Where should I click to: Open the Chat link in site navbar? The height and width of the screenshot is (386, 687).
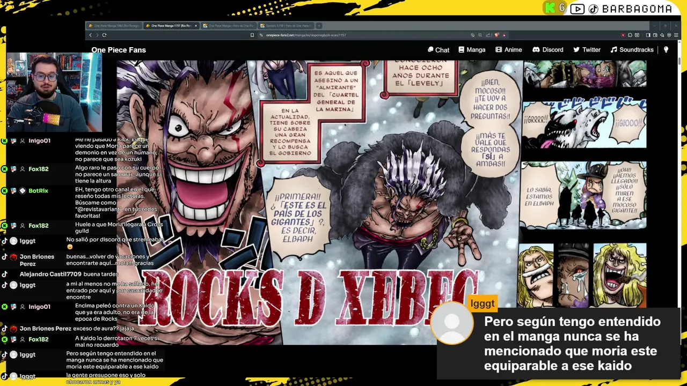tap(438, 50)
